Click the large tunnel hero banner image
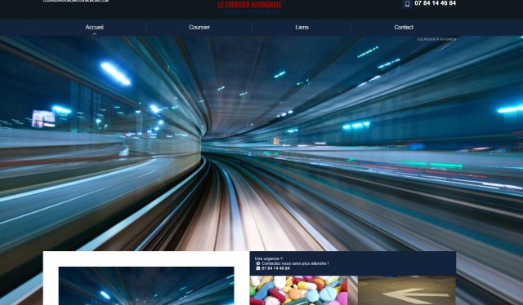This screenshot has height=305, width=523. [261, 144]
